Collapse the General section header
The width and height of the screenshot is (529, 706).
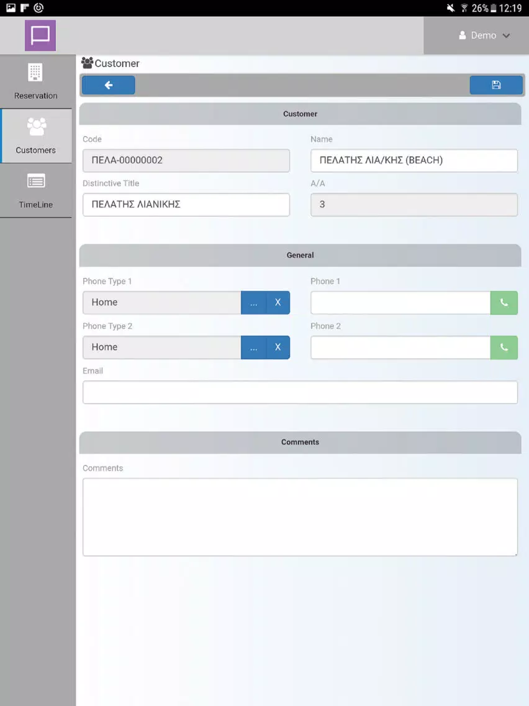click(x=300, y=255)
